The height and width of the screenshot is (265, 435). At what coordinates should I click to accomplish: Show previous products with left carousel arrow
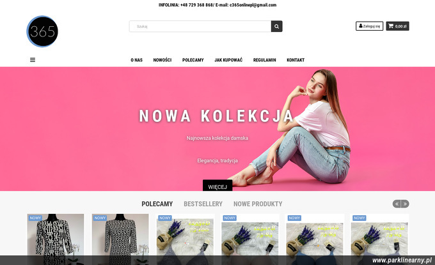397,204
